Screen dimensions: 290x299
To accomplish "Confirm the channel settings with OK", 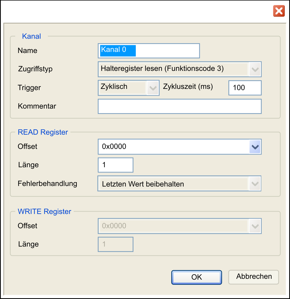I will (197, 277).
